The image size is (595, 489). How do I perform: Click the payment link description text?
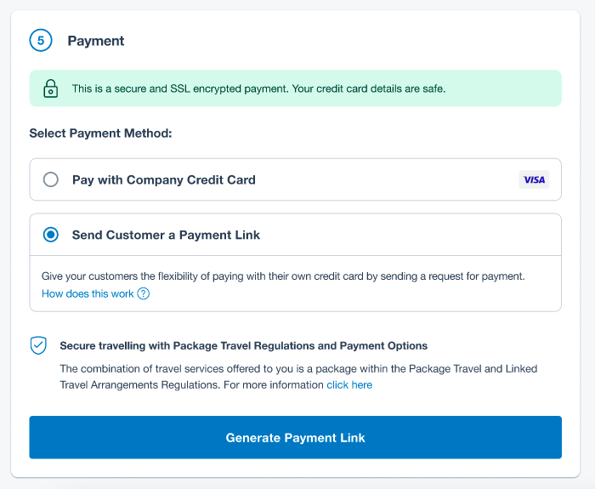pyautogui.click(x=283, y=276)
